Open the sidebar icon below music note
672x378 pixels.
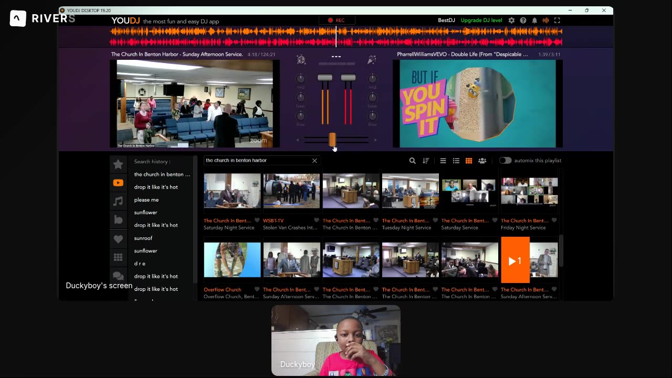click(118, 220)
